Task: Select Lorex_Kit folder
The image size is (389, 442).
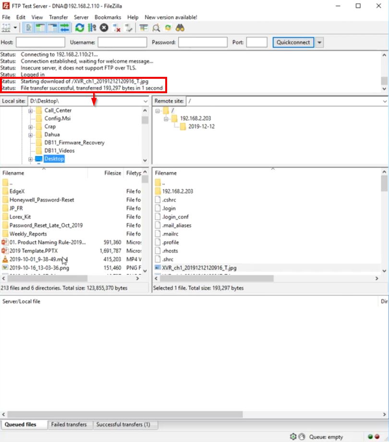Action: (x=20, y=217)
